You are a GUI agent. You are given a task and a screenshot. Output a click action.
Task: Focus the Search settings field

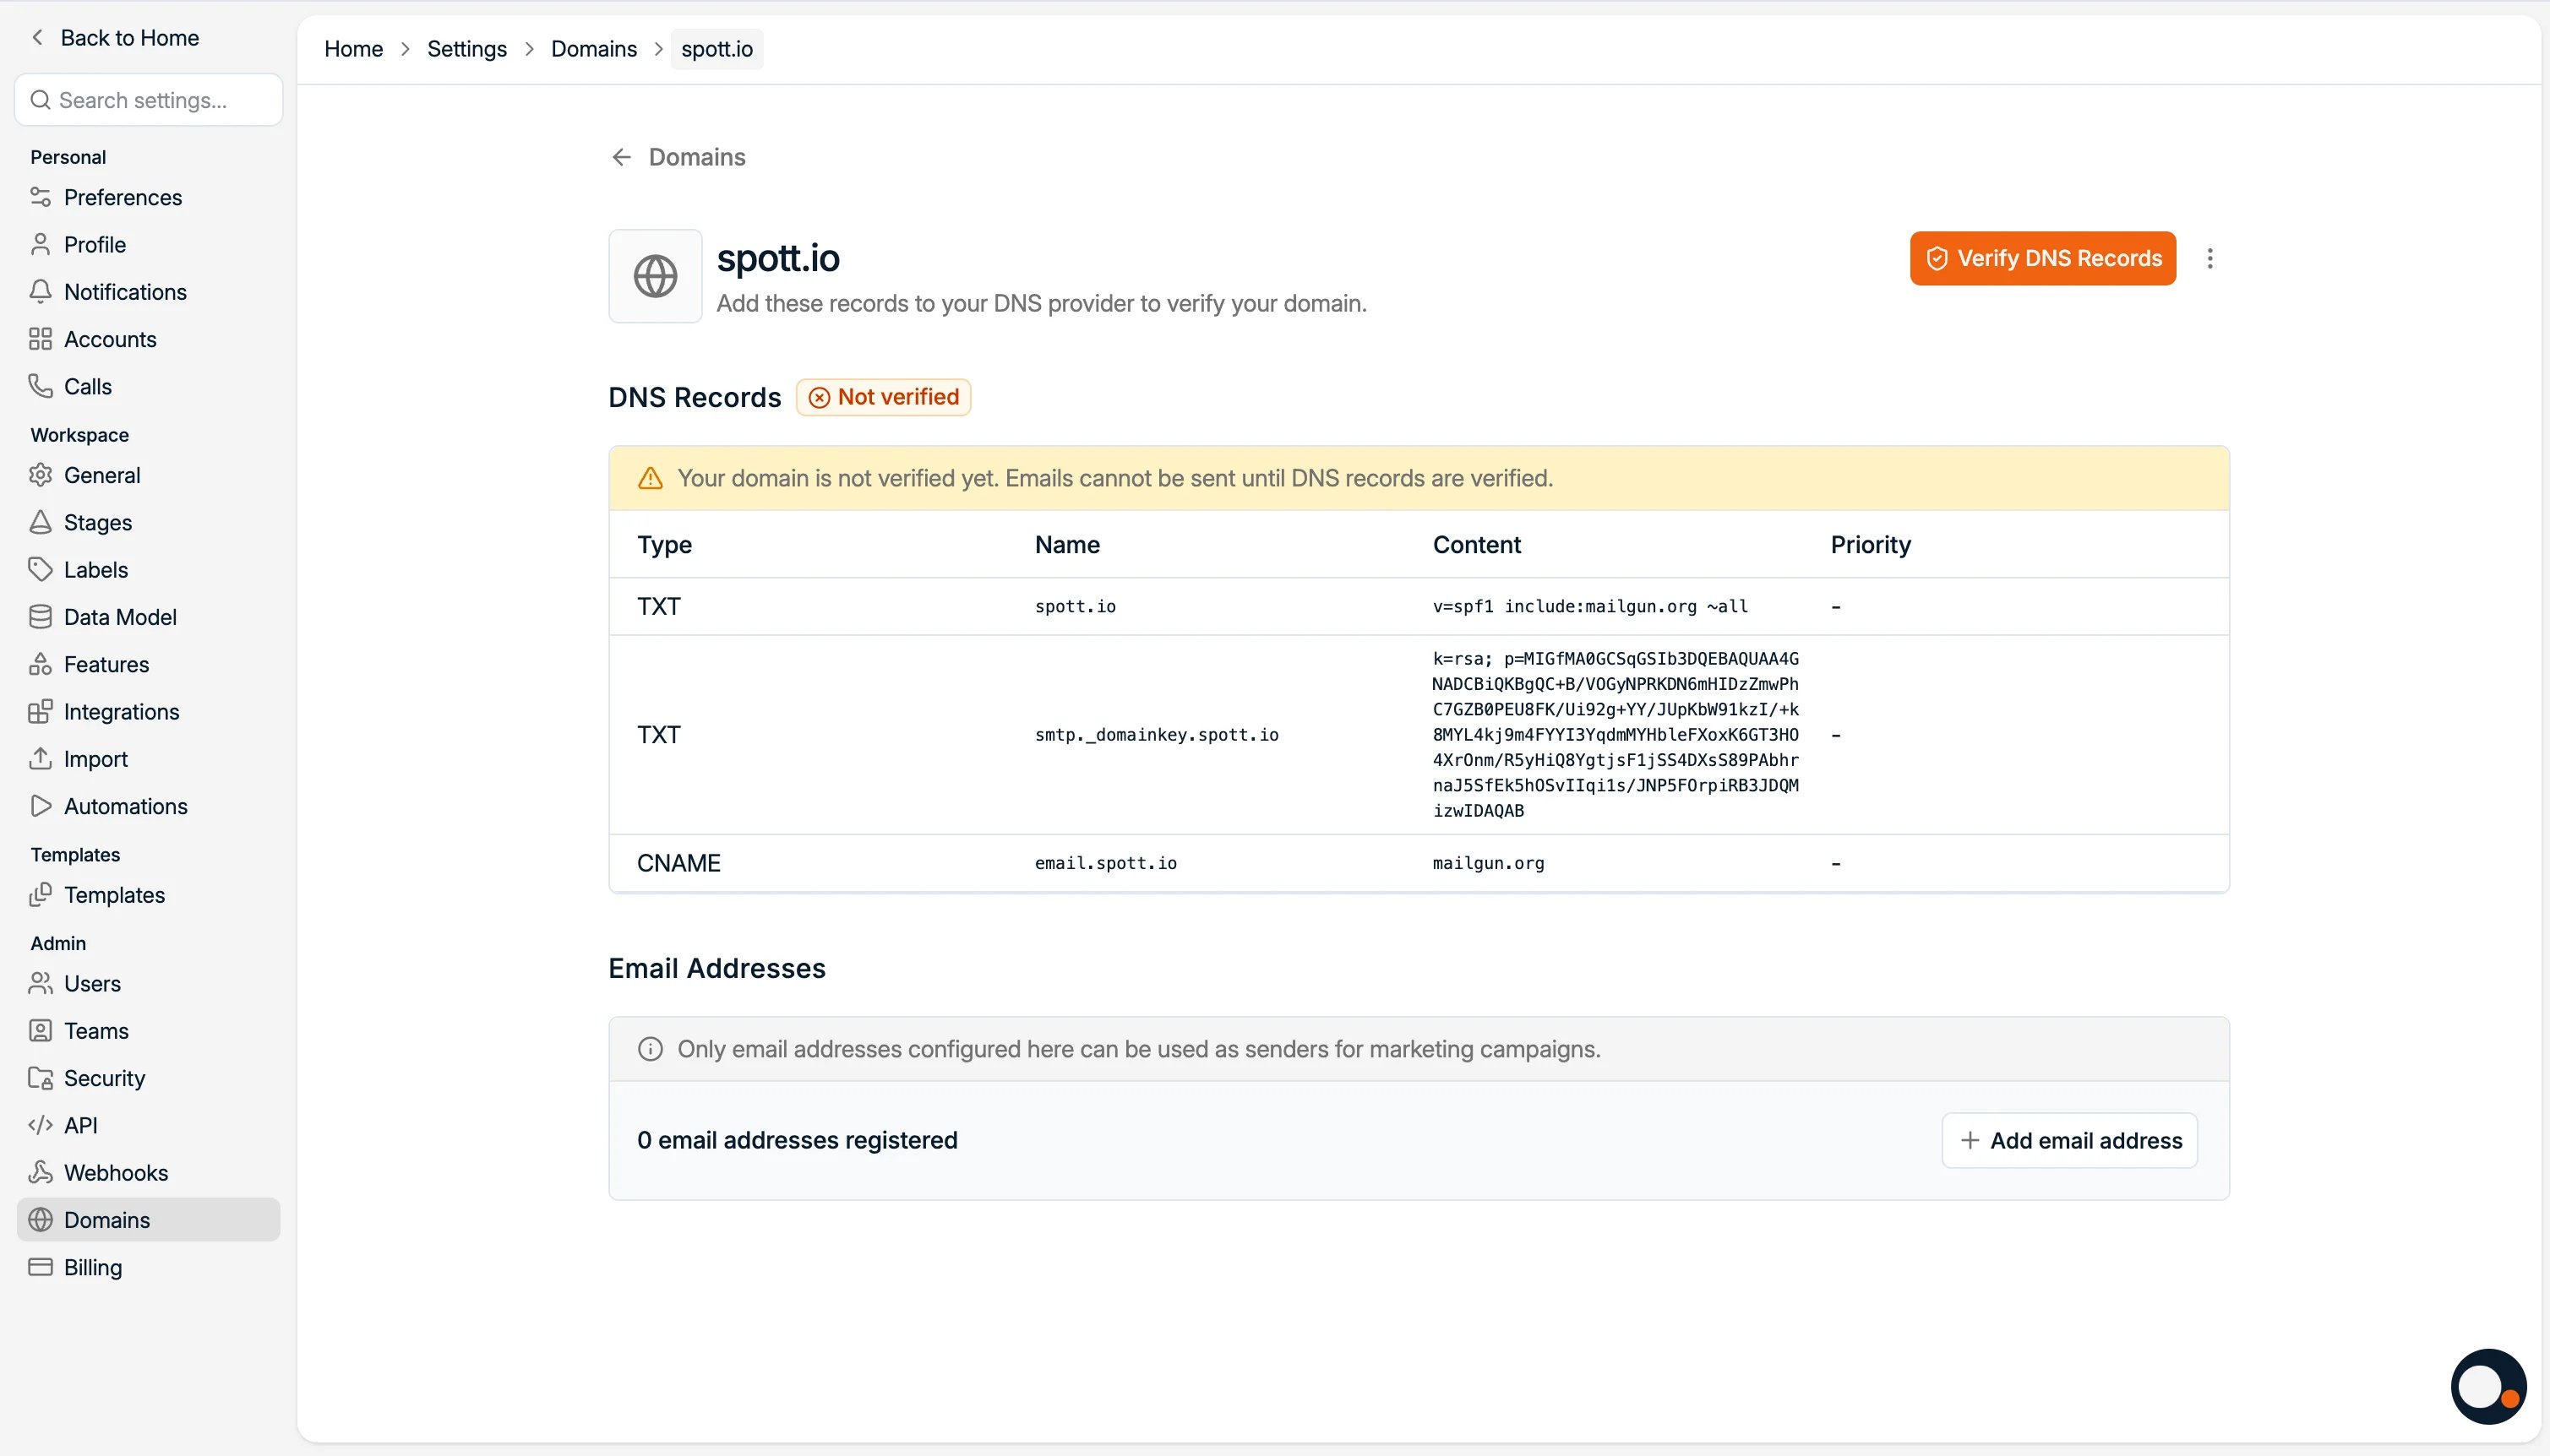pos(149,100)
